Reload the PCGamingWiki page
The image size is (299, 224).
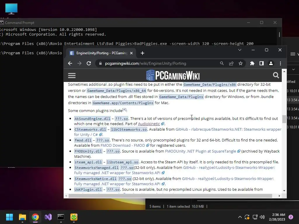point(89,63)
